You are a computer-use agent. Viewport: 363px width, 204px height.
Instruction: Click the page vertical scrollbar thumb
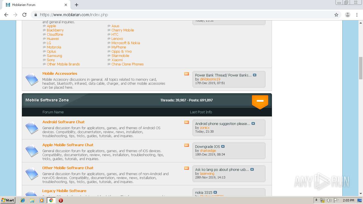361,68
